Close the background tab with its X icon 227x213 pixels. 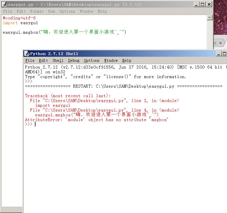click(x=221, y=43)
